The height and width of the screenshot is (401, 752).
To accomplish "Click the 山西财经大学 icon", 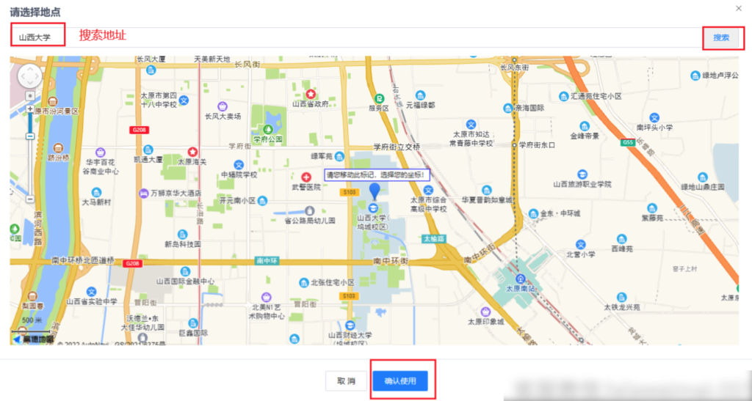I will pyautogui.click(x=350, y=325).
